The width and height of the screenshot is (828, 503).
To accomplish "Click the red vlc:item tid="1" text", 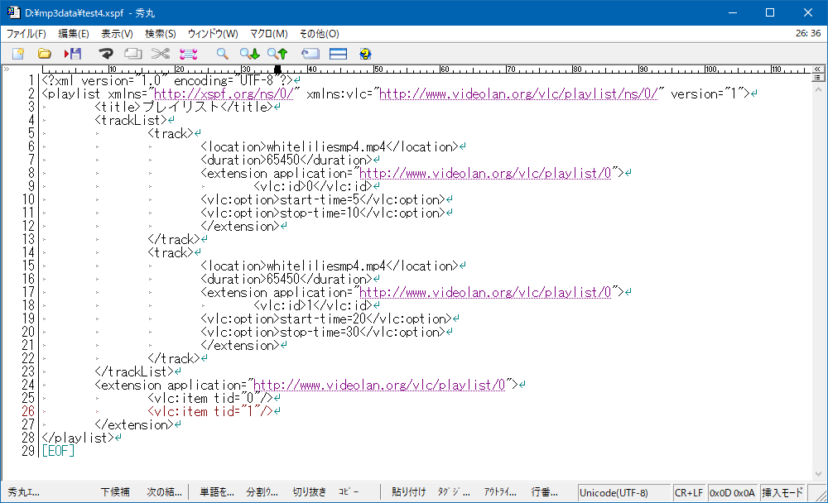I will click(210, 412).
